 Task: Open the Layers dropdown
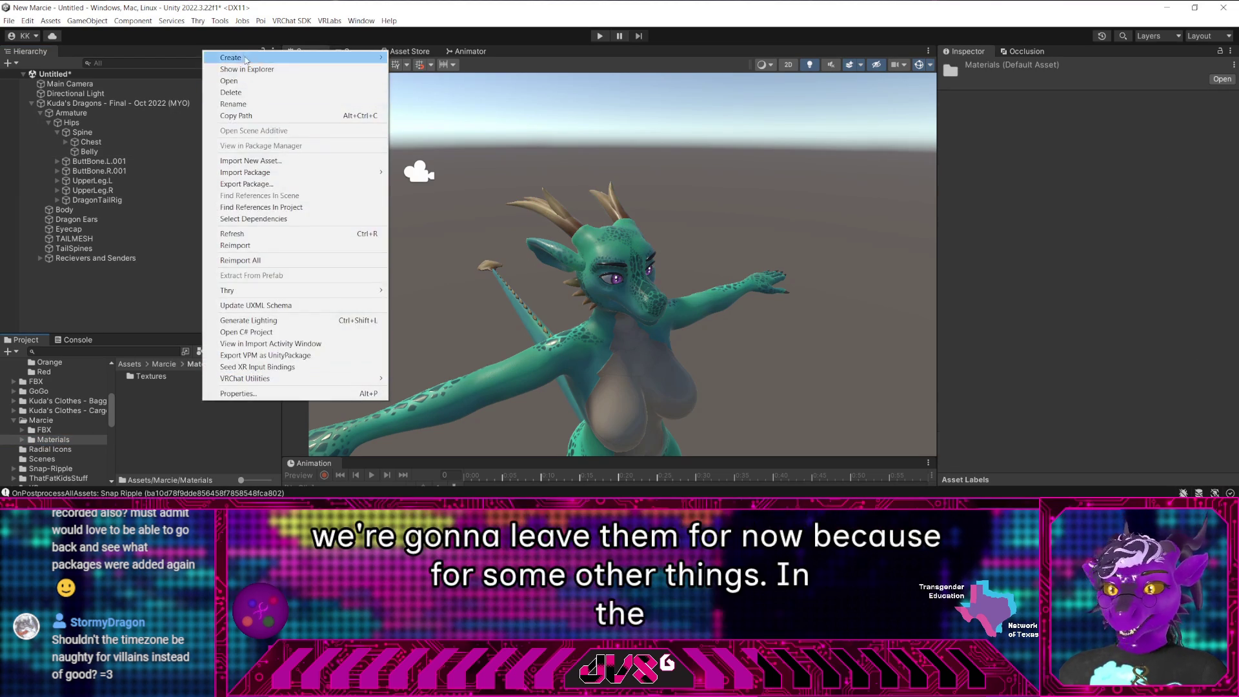pyautogui.click(x=1158, y=35)
